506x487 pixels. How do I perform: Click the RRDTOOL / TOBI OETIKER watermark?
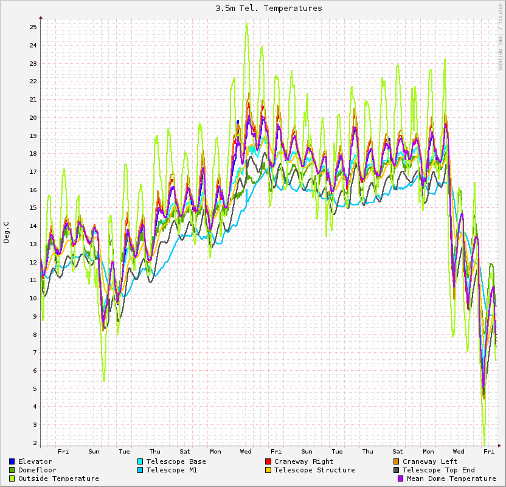tap(501, 36)
